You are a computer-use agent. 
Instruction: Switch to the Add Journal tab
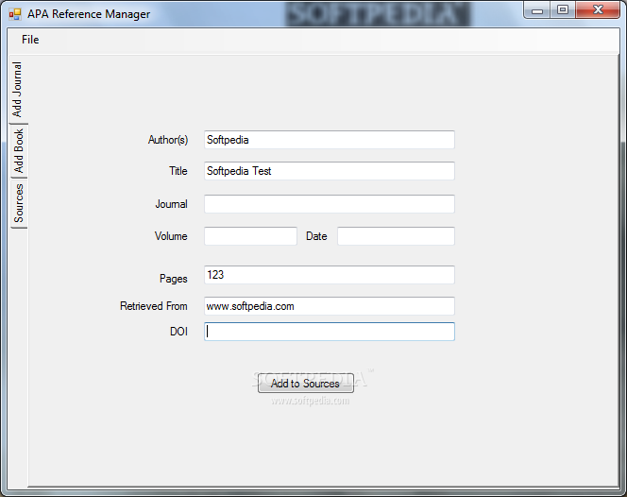(17, 89)
